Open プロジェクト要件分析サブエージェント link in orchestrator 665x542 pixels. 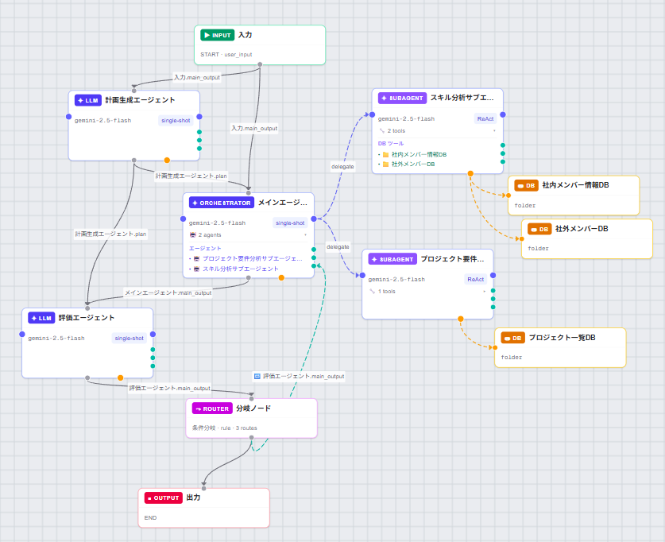click(253, 258)
